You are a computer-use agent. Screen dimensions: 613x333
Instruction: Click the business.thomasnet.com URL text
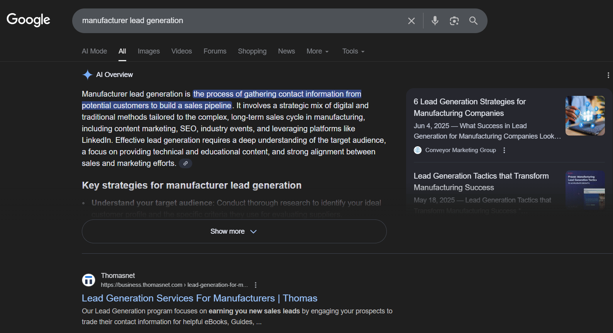(174, 285)
